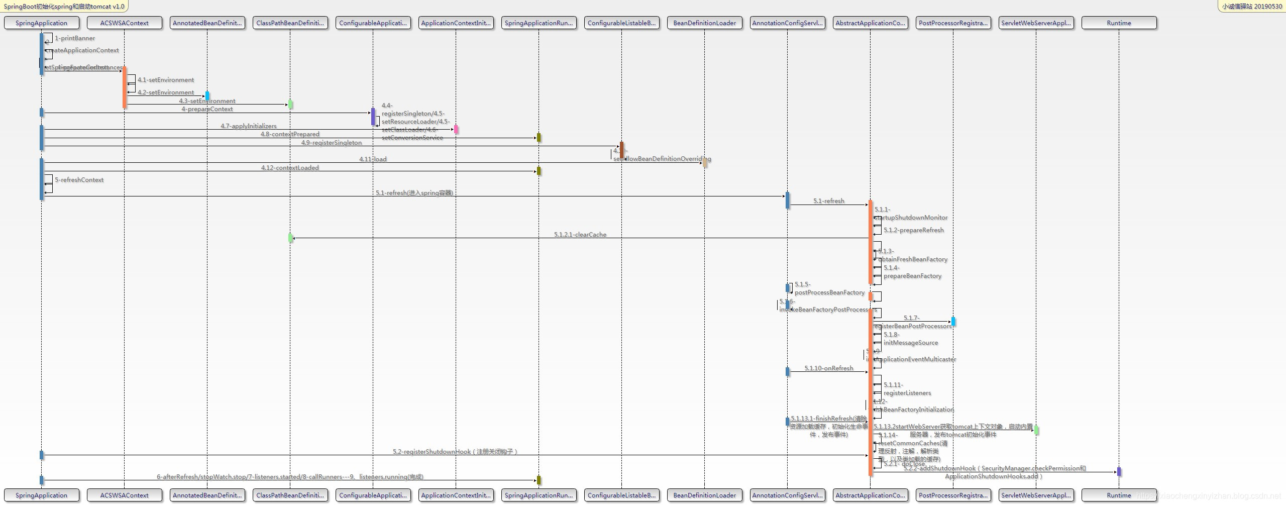
Task: Select the '5.1.2.1-clearCache' message label
Action: pyautogui.click(x=580, y=235)
